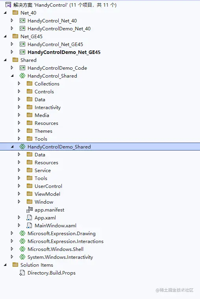The height and width of the screenshot is (299, 200).
Task: Click the Microsoft.Windows.Shell shared project icon
Action: pyautogui.click(x=22, y=249)
